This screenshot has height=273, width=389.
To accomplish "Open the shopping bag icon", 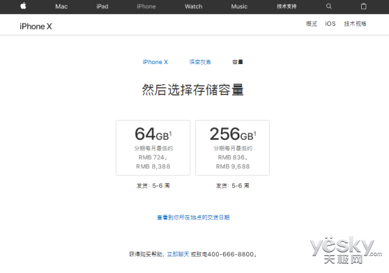I will pyautogui.click(x=364, y=6).
